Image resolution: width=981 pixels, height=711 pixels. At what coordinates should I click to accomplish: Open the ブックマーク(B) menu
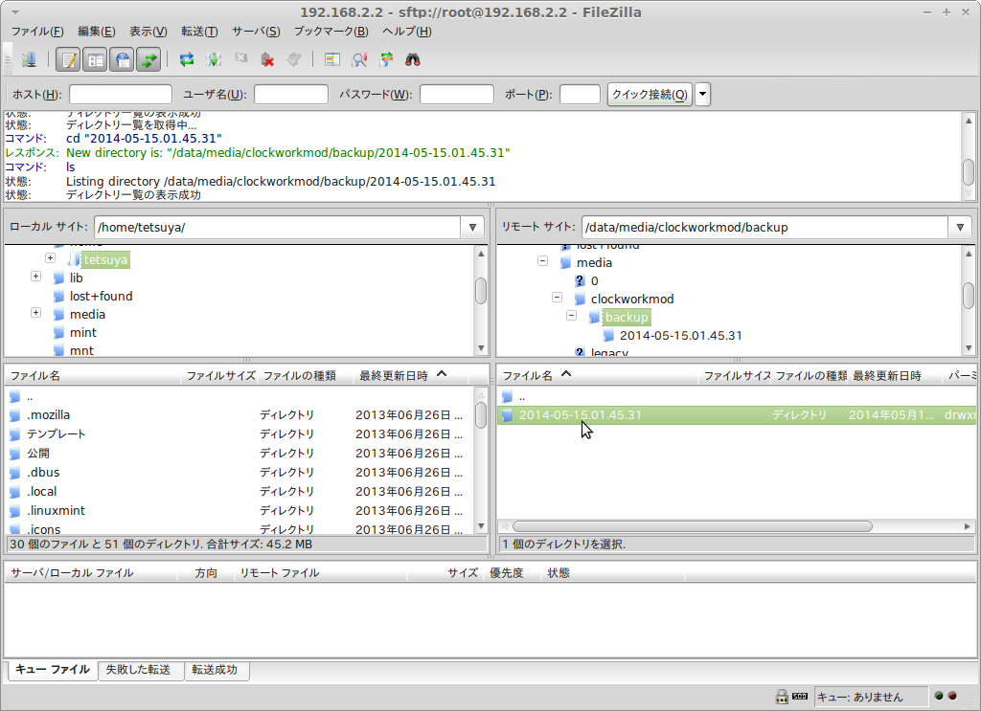(x=331, y=32)
